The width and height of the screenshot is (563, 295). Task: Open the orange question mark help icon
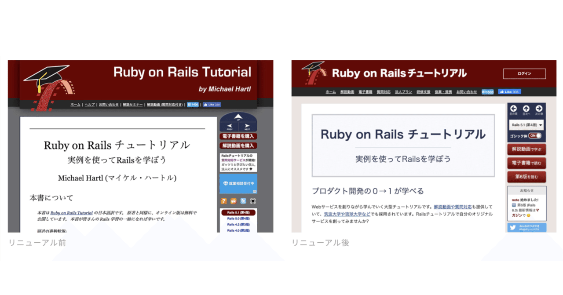click(x=223, y=201)
